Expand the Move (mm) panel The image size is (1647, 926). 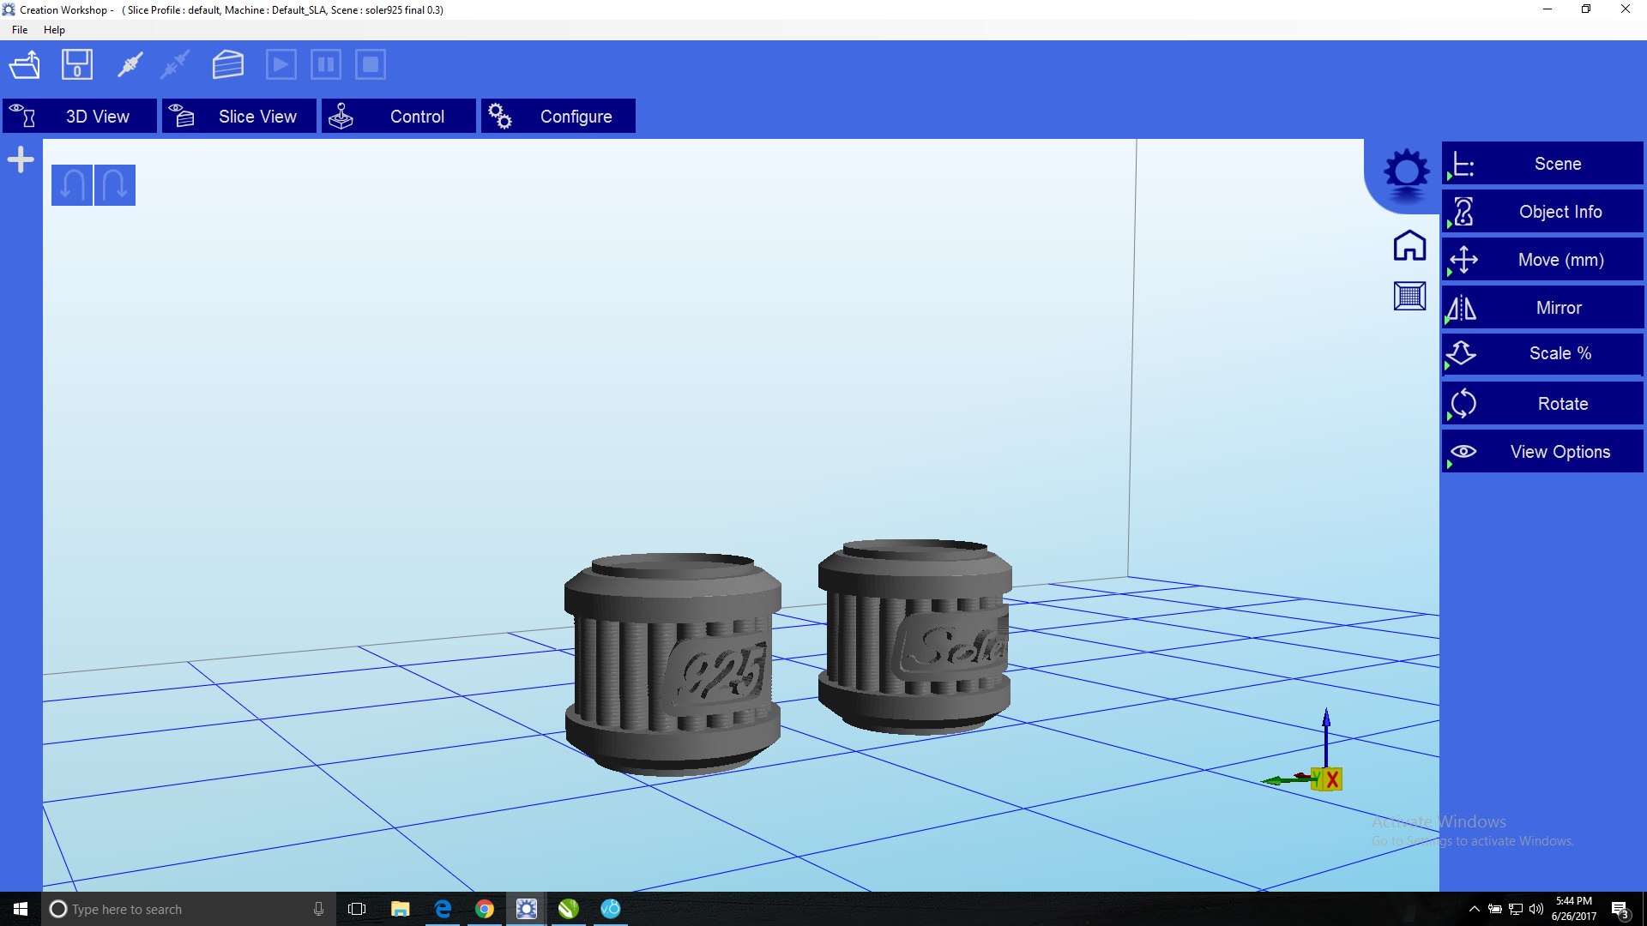point(1542,260)
